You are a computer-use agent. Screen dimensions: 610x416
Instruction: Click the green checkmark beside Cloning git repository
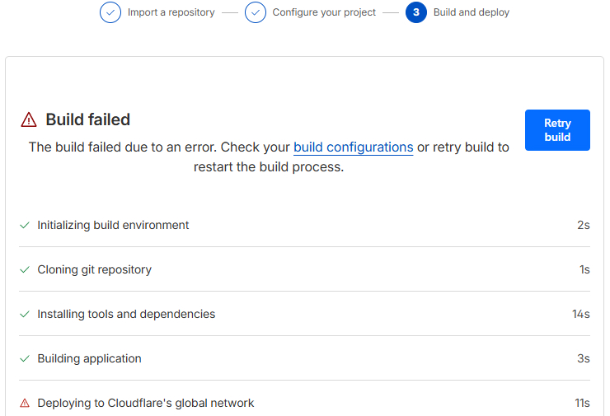pyautogui.click(x=25, y=269)
